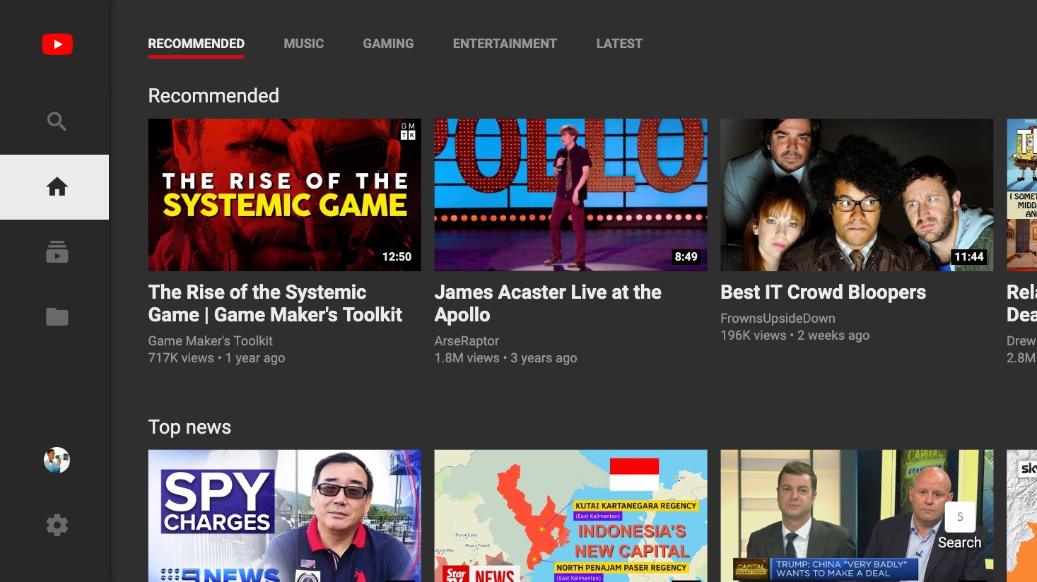Click the IT Crowd bloopers thumbnail image
This screenshot has height=582, width=1037.
[857, 195]
